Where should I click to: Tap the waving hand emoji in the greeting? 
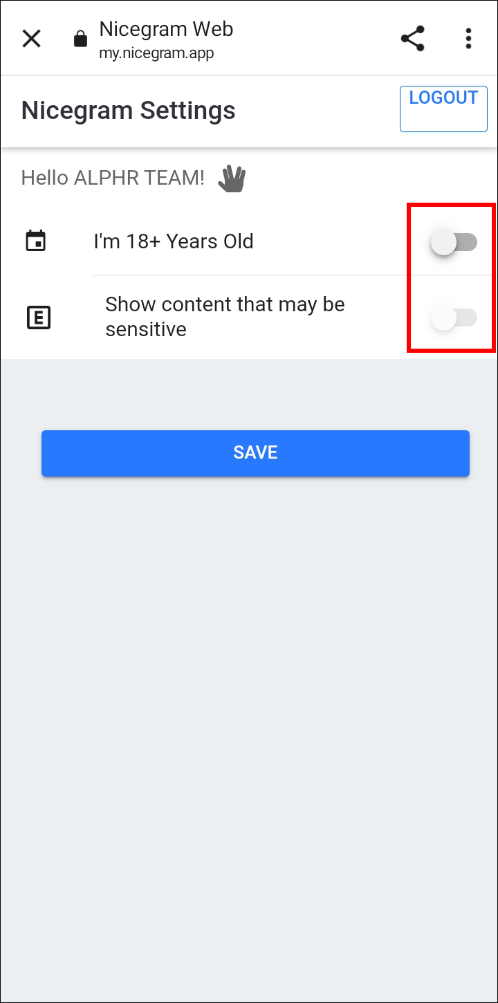pos(232,178)
